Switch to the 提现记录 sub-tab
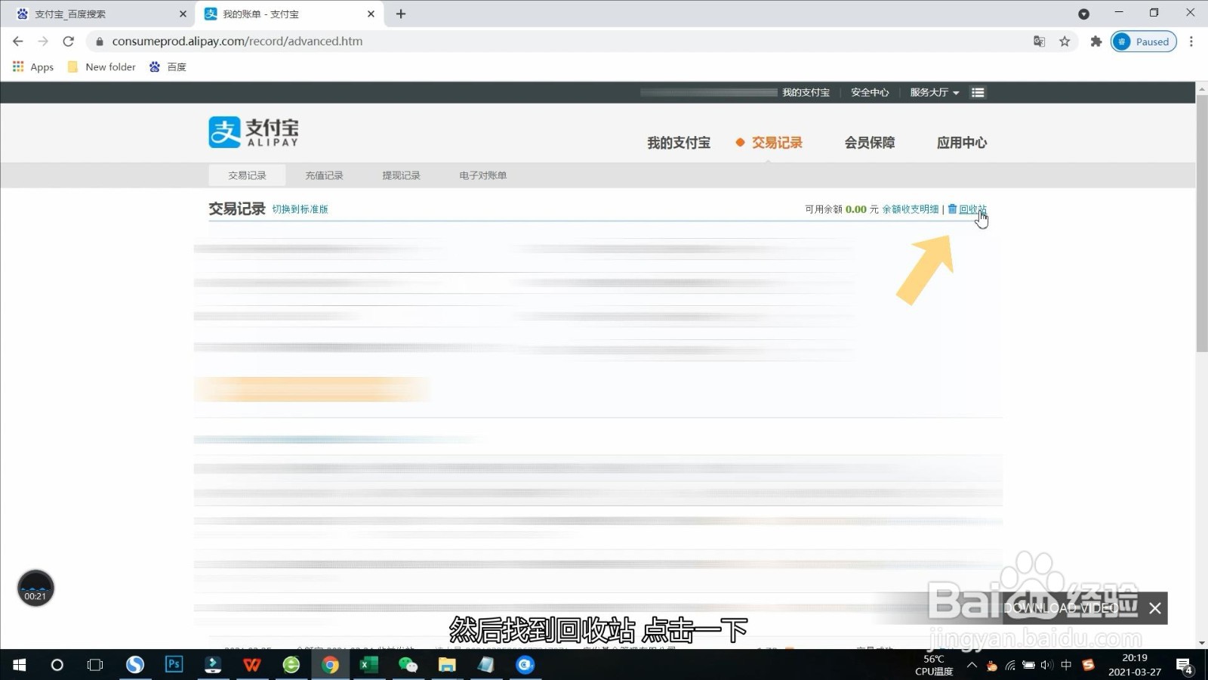This screenshot has height=680, width=1208. coord(401,175)
